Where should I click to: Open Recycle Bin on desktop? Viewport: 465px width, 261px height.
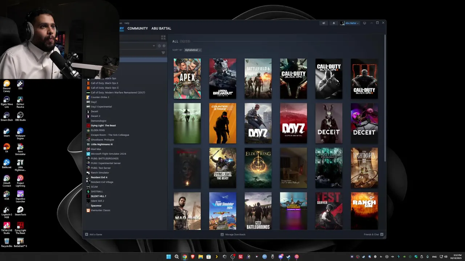[x=7, y=243]
